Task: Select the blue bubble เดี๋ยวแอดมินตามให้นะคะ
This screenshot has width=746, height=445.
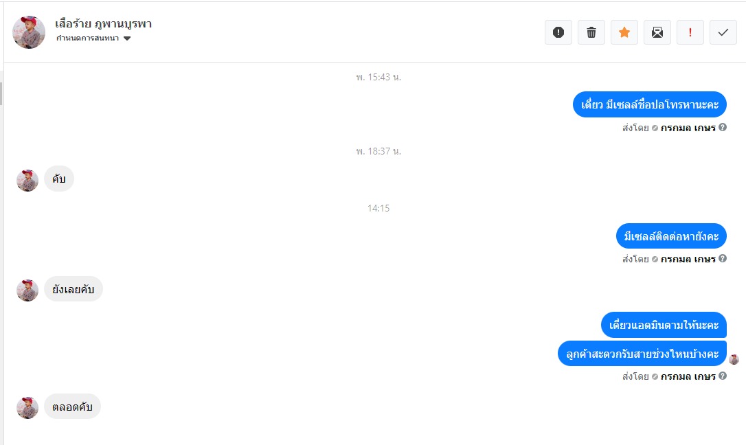Action: (x=664, y=325)
